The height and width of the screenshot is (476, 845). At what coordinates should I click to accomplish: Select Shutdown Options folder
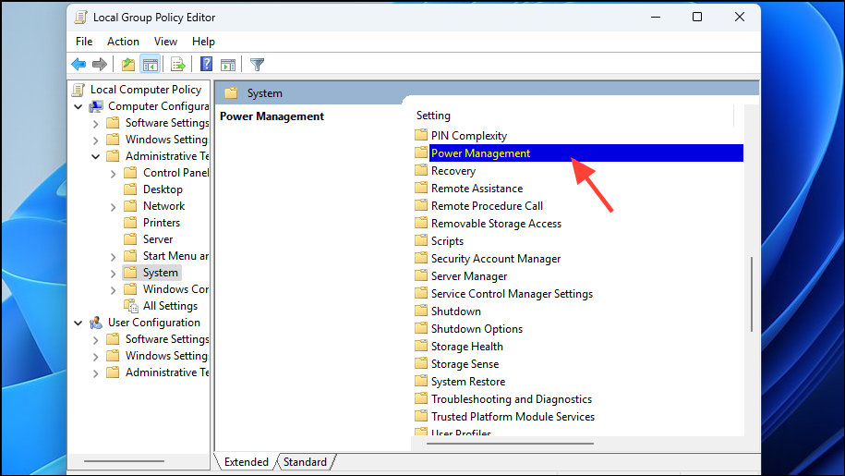pos(477,328)
